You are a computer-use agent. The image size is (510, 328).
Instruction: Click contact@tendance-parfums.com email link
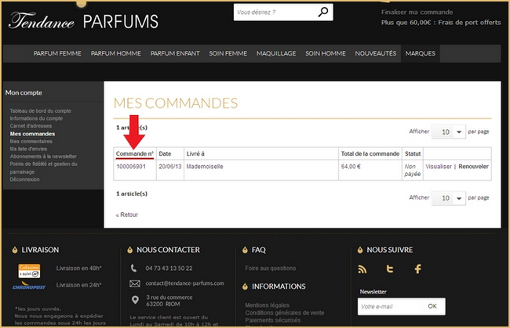pyautogui.click(x=184, y=283)
